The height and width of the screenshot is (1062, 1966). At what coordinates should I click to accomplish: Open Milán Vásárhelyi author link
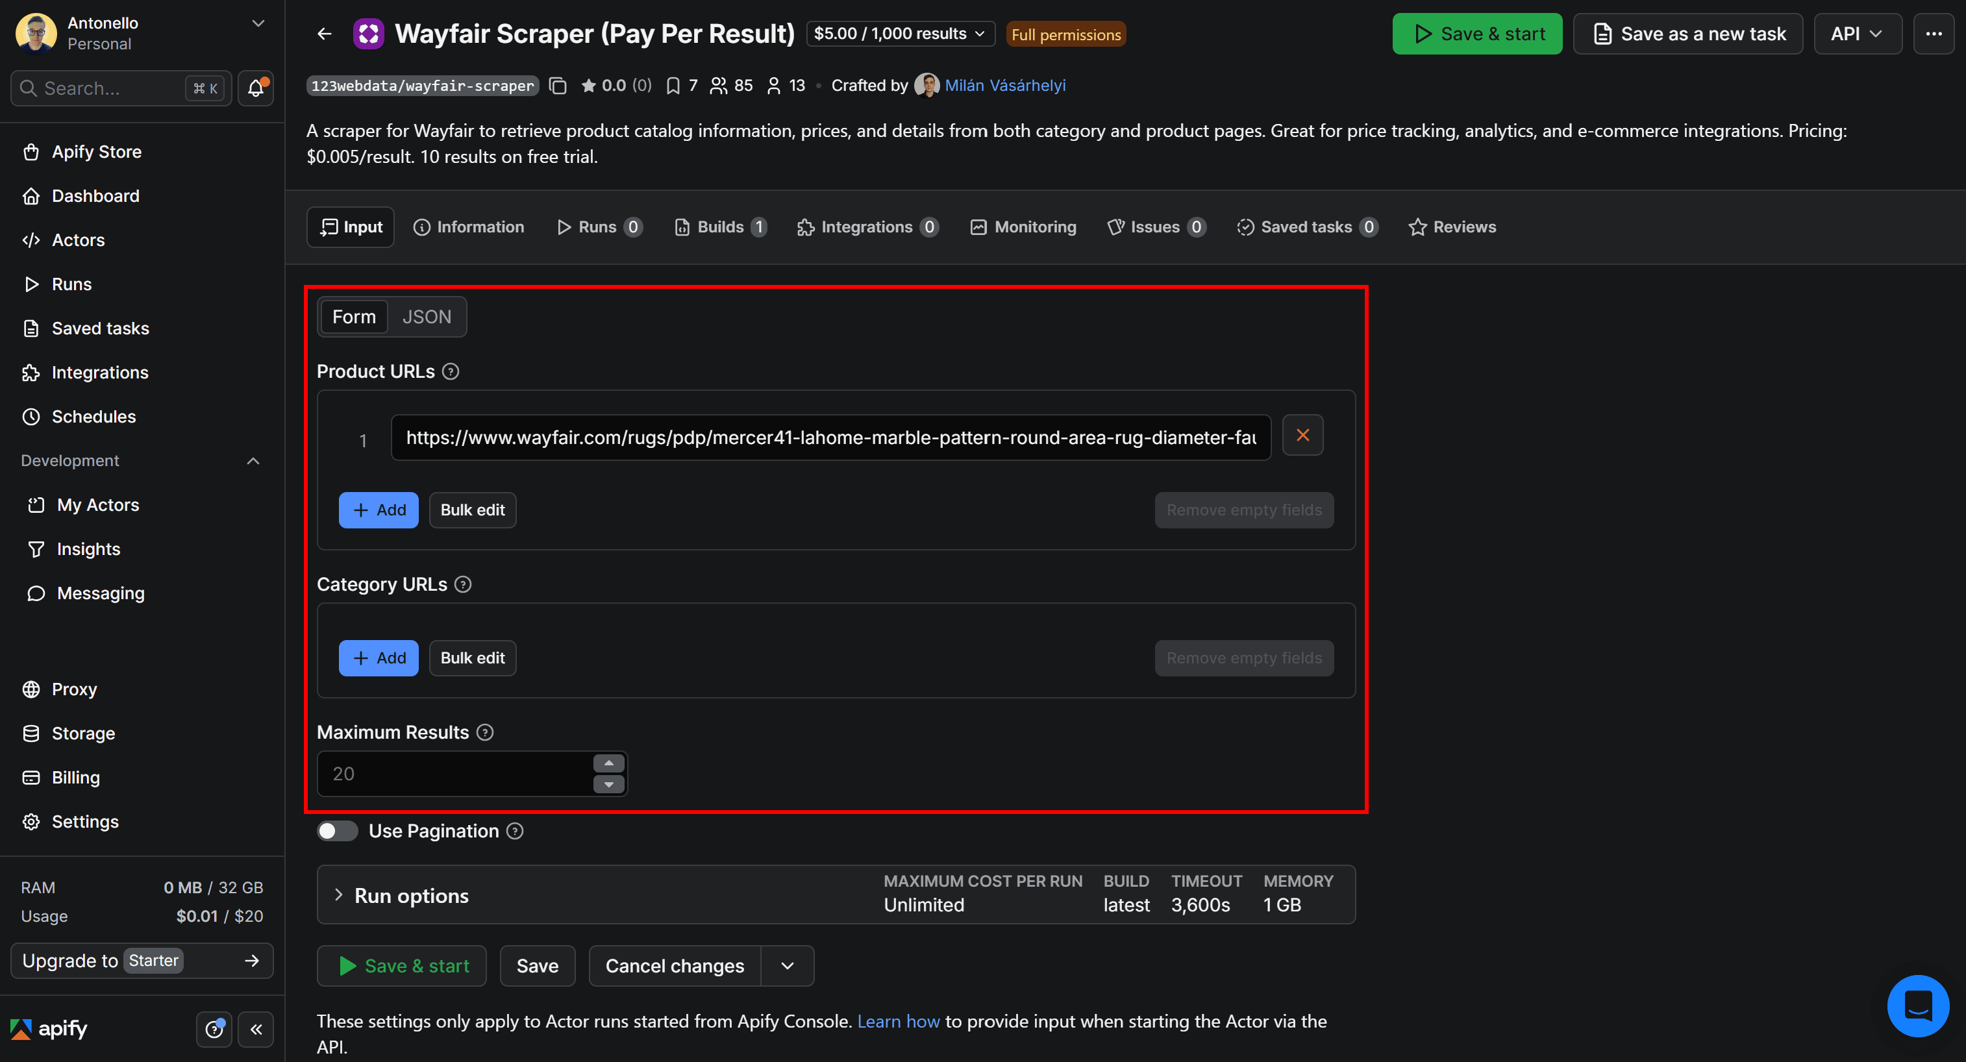click(1004, 86)
